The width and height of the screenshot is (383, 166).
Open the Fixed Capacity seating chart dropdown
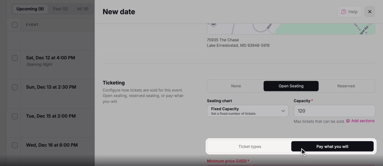click(x=248, y=111)
